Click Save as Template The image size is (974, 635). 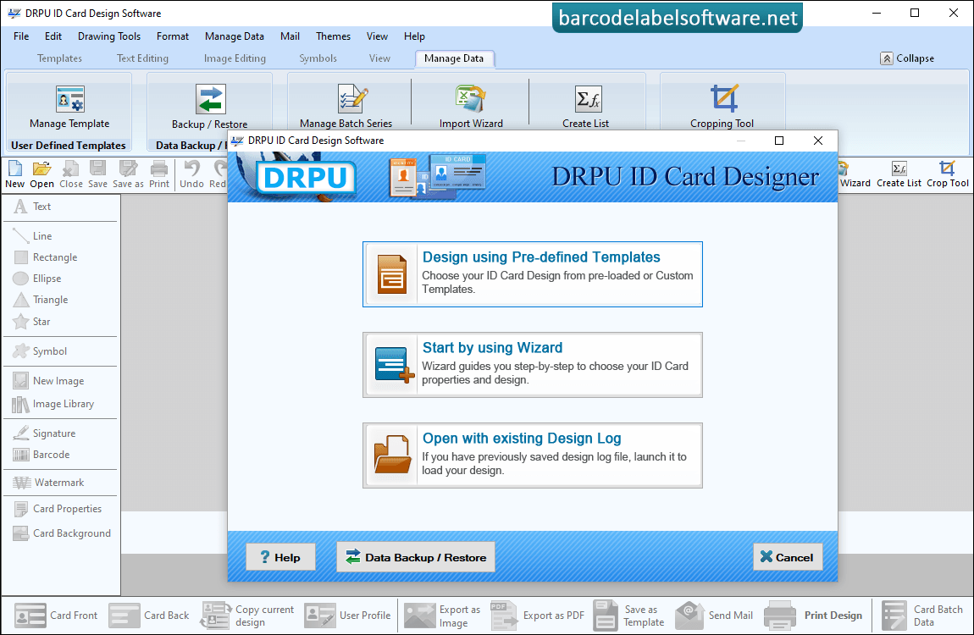tap(629, 616)
